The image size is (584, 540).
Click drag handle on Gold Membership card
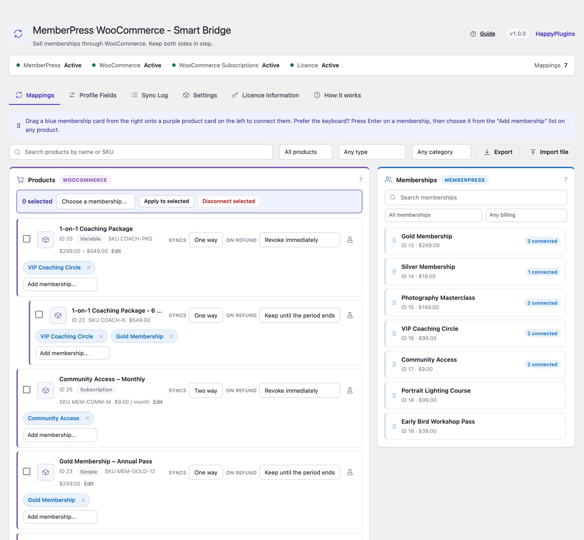click(394, 241)
